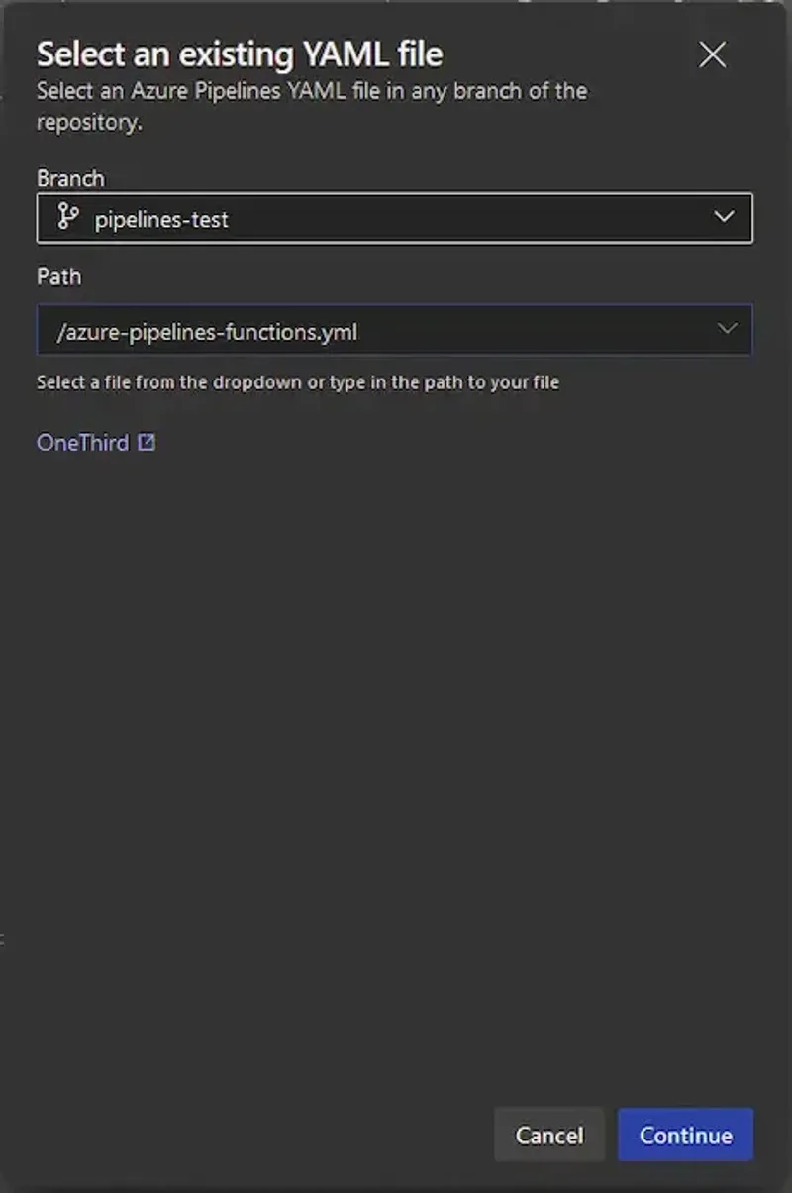The width and height of the screenshot is (792, 1193).
Task: Click the git branch icon
Action: [x=68, y=218]
